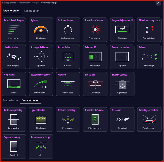
Task: Open the Hauteur du pressing card
Action: [14, 120]
